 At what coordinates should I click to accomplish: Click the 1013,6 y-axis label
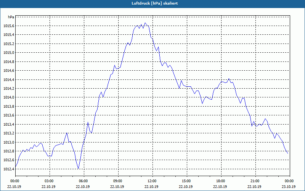tap(9, 115)
